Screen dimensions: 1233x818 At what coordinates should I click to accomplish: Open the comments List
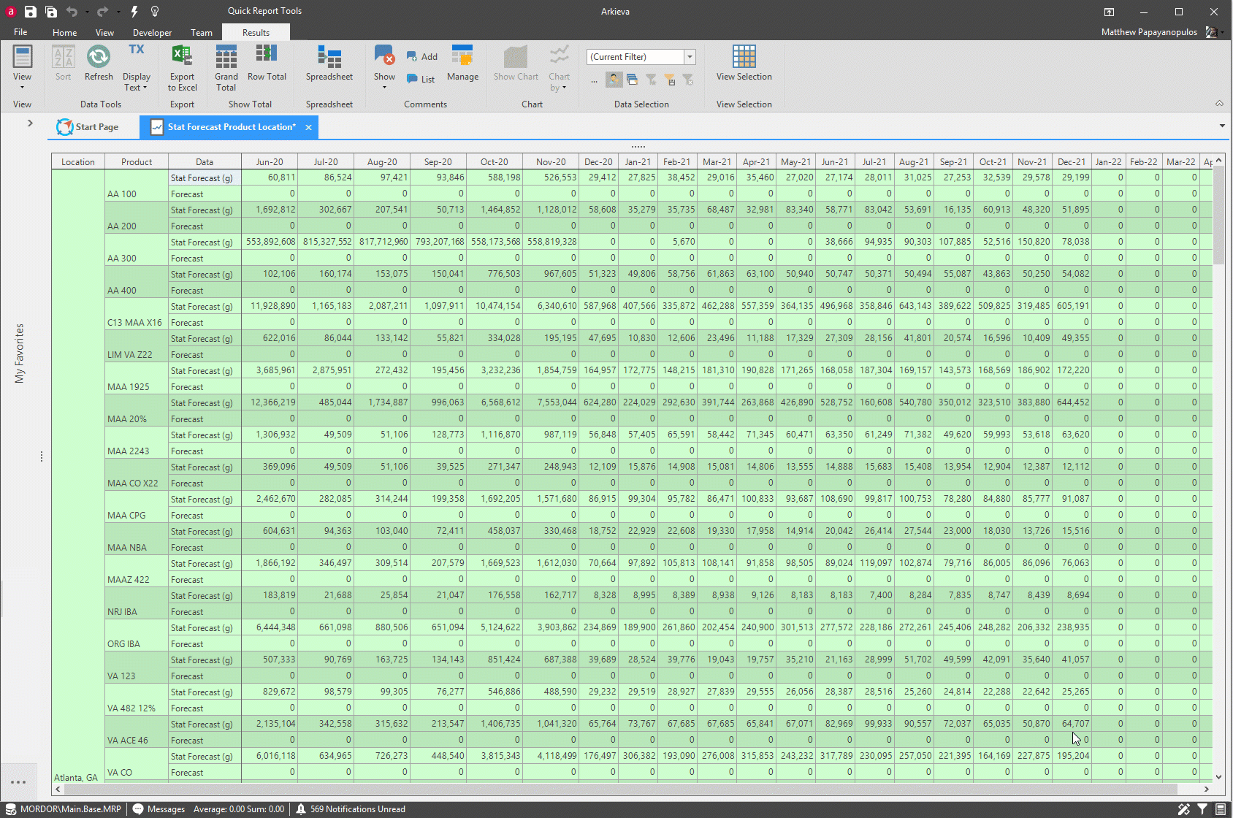[x=421, y=79]
